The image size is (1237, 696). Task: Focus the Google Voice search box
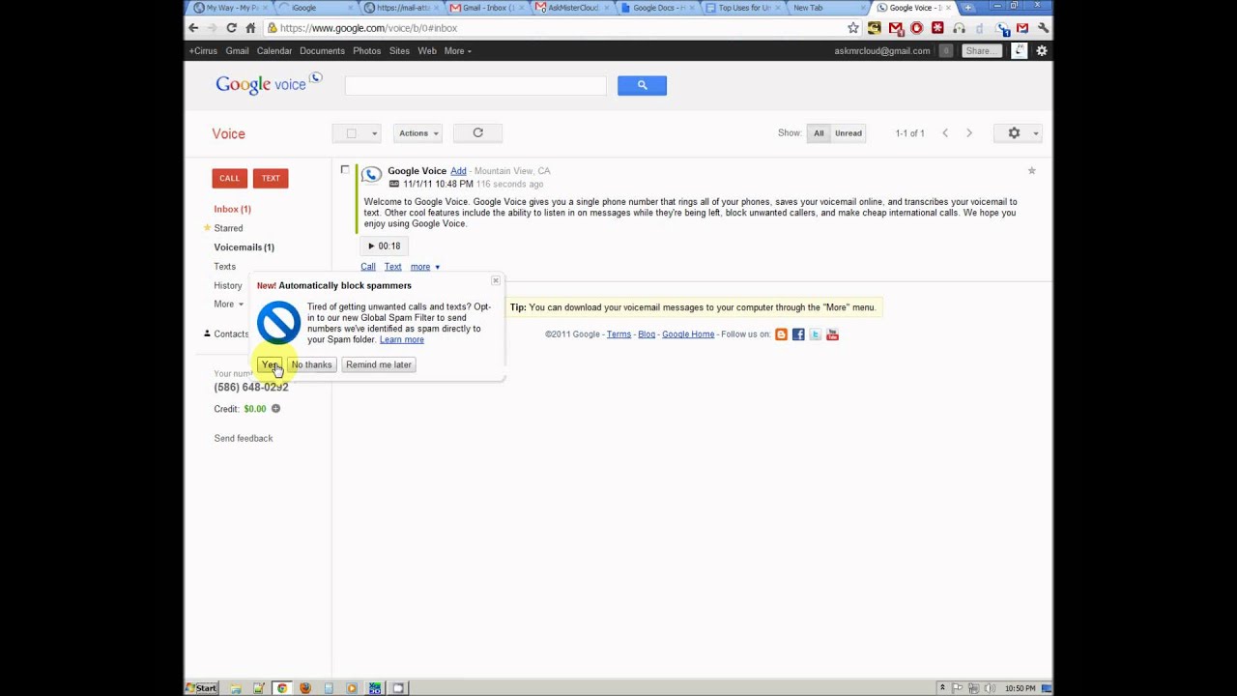pyautogui.click(x=475, y=85)
